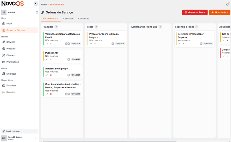Open Empresas under the Admin section

tap(11, 74)
